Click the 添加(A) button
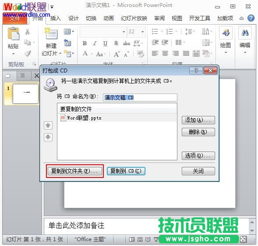258x246 pixels. (198, 120)
